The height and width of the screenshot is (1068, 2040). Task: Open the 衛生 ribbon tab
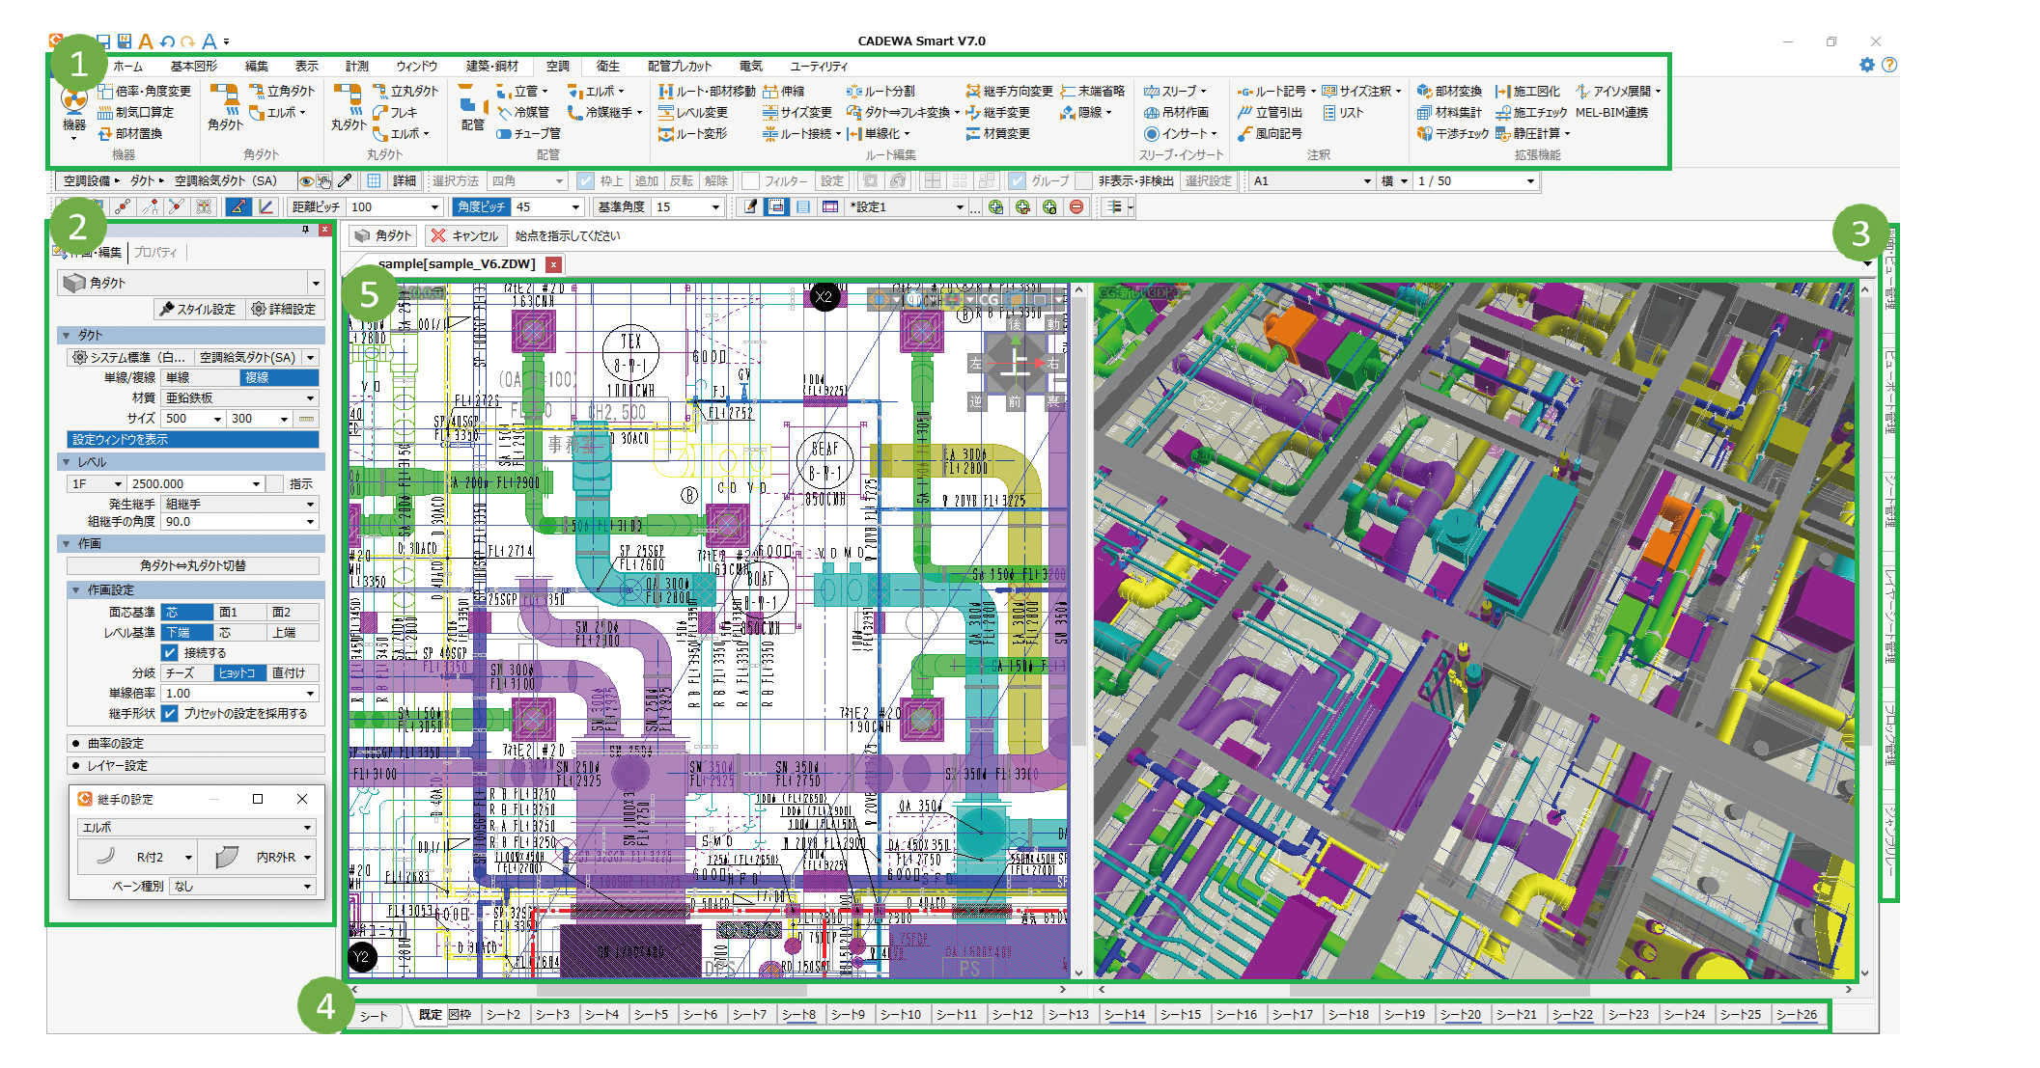(x=607, y=66)
